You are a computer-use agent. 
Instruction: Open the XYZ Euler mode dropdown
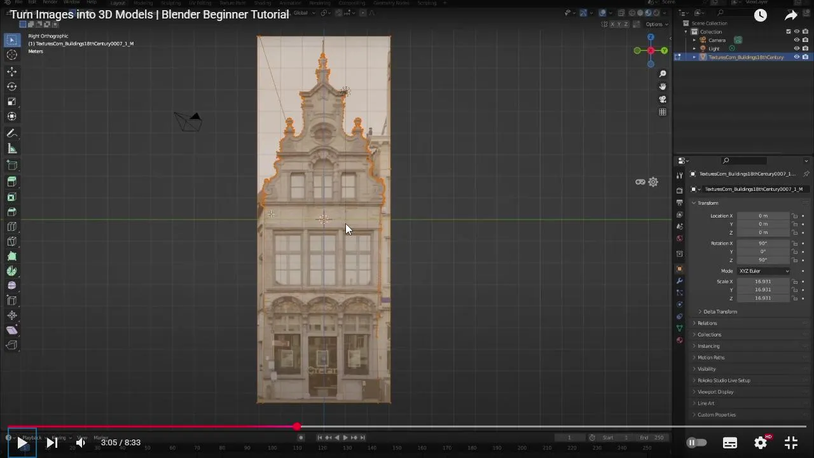click(763, 271)
